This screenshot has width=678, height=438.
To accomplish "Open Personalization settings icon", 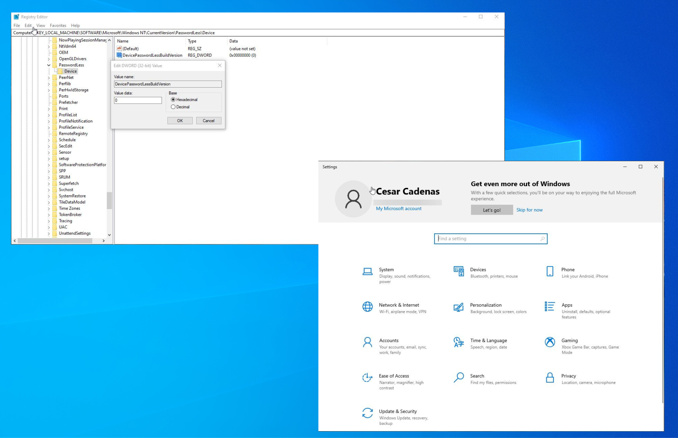I will (459, 307).
